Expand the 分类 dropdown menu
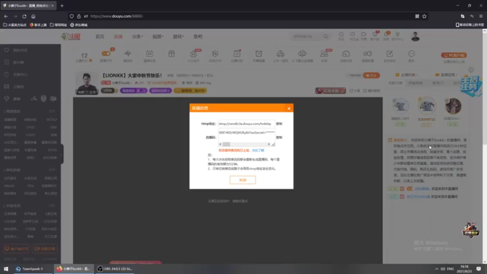 [x=138, y=37]
